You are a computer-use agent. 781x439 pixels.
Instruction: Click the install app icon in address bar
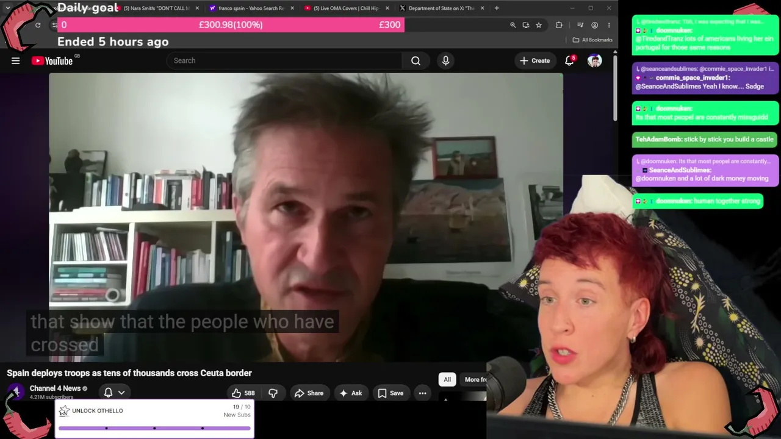pyautogui.click(x=525, y=25)
